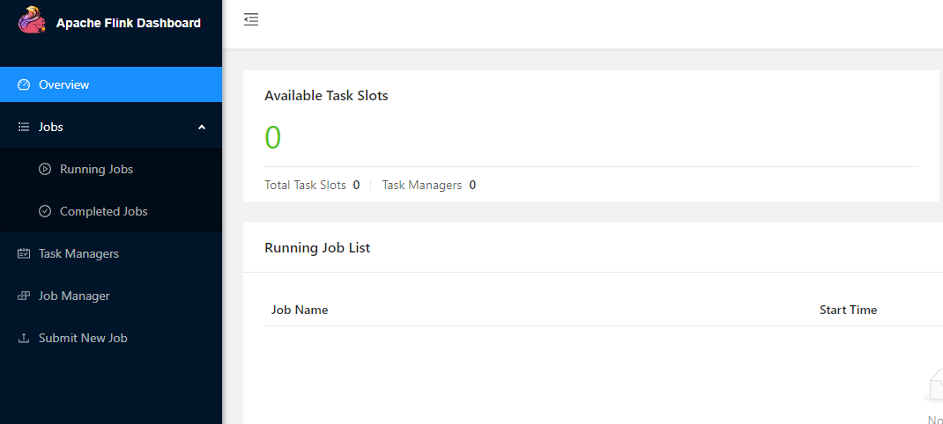Open the Job Manager text item

(74, 296)
